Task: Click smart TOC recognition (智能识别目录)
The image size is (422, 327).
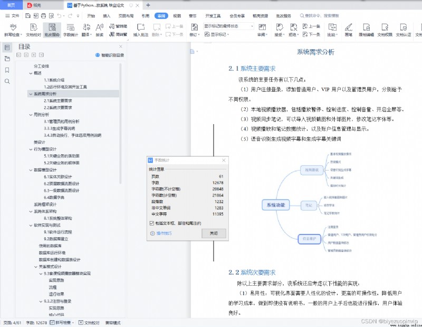Action: point(110,55)
